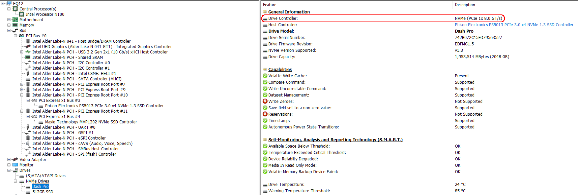Click the red Write Zeroes unsupported icon
Viewport: 578px width, 195px height.
(265, 101)
